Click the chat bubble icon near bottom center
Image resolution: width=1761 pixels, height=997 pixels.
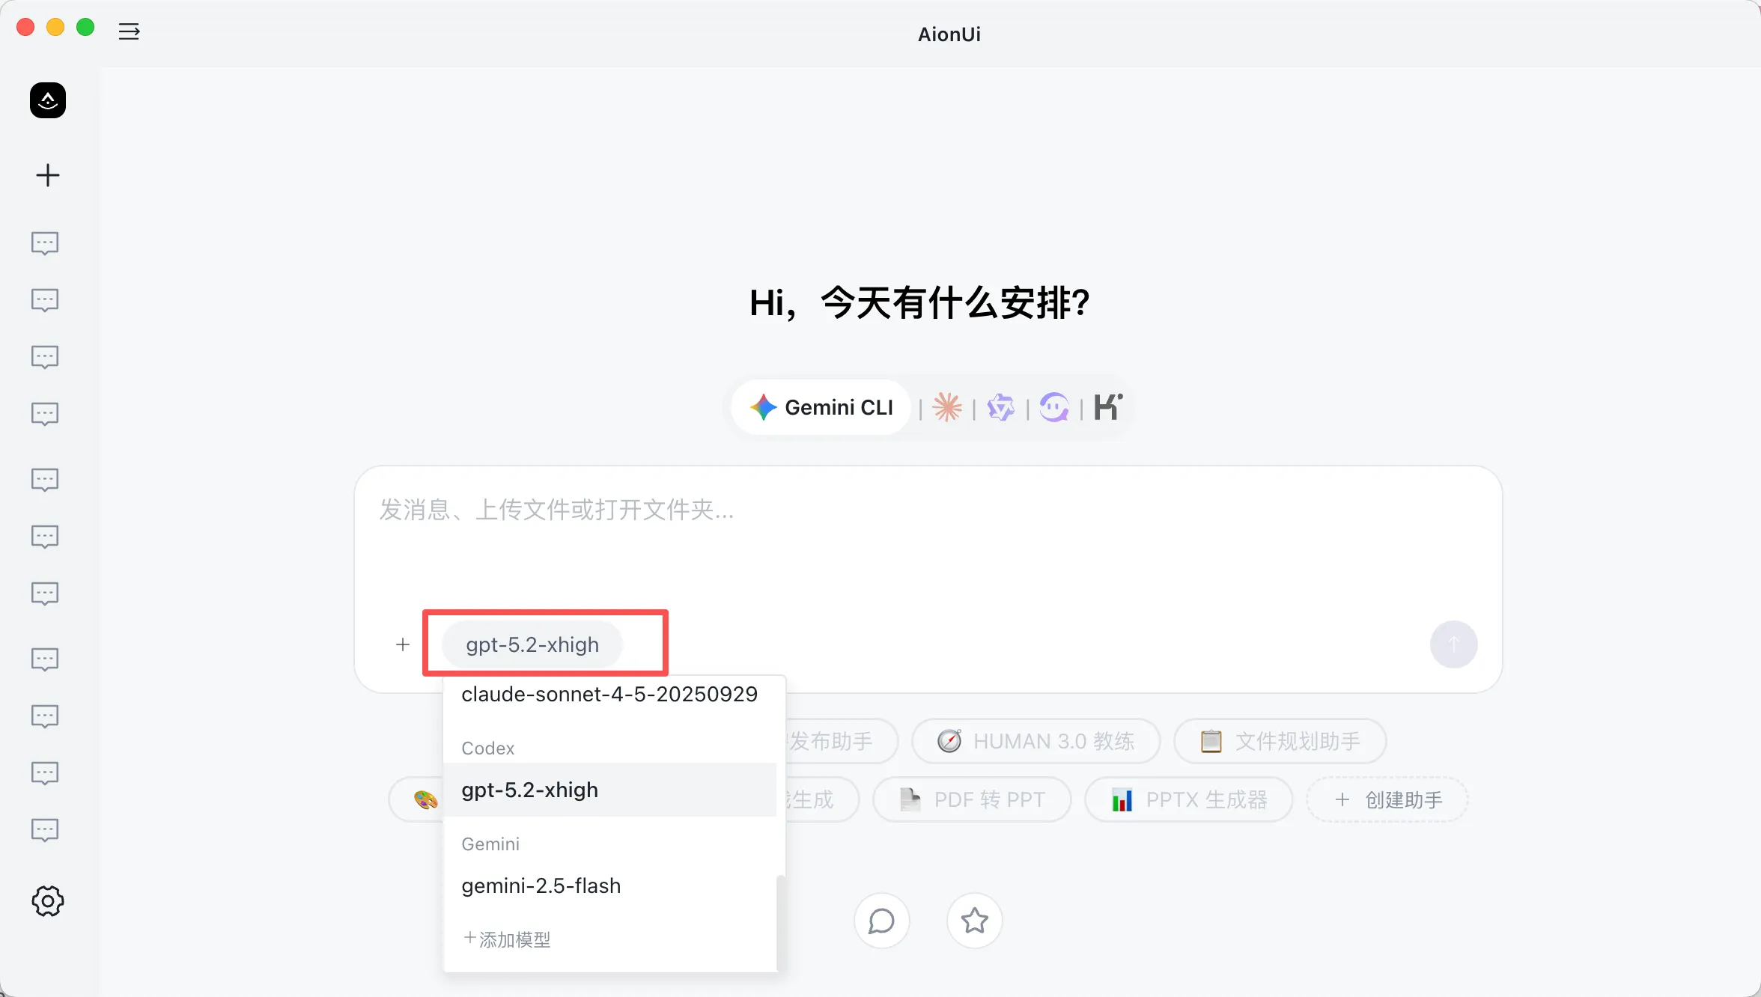881,921
